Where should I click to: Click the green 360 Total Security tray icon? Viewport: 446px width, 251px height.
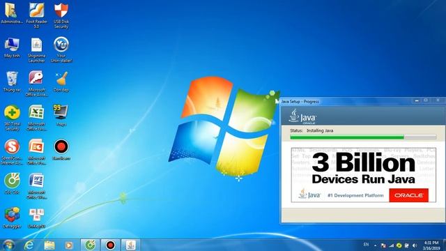[x=399, y=245]
